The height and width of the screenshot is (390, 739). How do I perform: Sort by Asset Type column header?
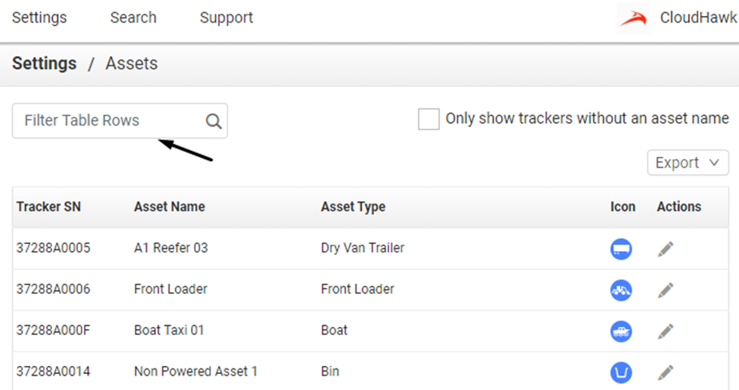(353, 206)
